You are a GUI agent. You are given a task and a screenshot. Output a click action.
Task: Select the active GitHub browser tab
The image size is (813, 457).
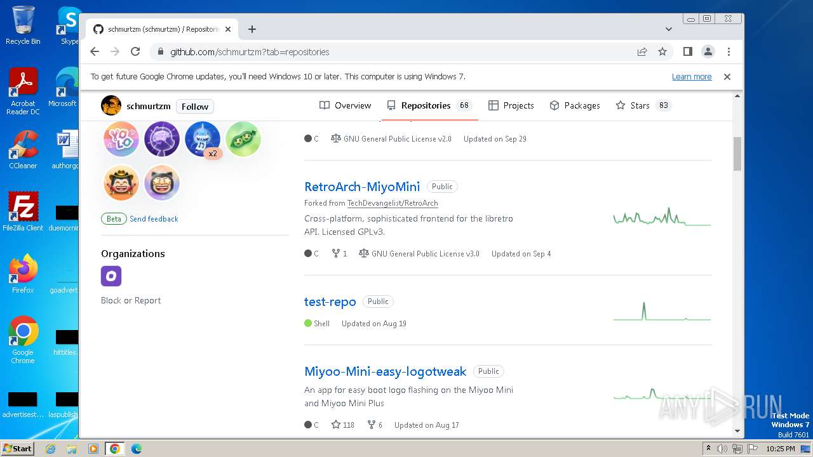tap(162, 29)
